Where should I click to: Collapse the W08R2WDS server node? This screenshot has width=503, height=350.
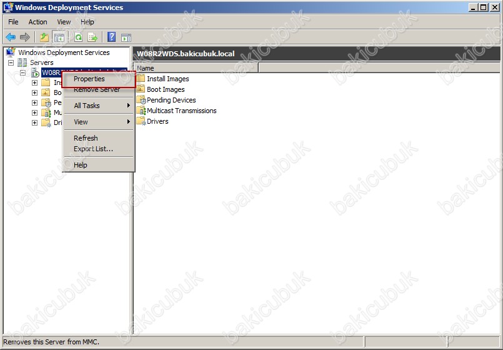click(22, 73)
